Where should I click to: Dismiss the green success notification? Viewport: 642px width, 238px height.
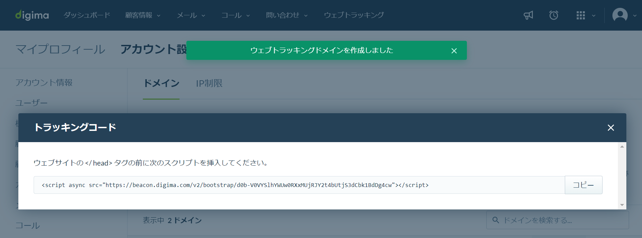tap(454, 51)
